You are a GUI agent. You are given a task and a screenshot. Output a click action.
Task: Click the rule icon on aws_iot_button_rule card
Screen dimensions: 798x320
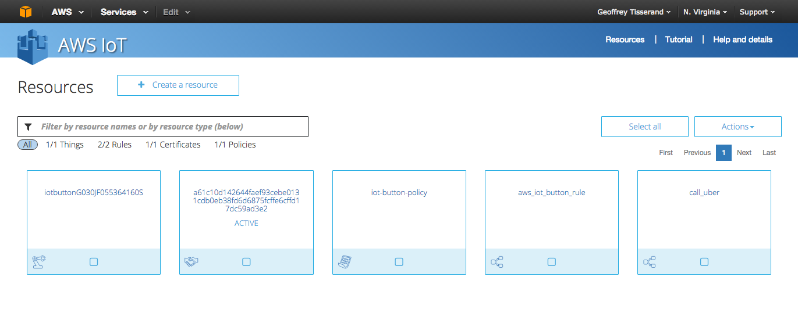tap(497, 263)
